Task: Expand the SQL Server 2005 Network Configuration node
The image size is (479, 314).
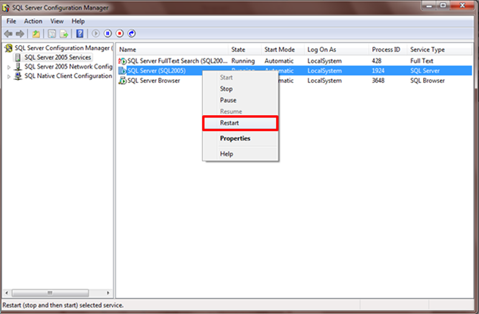Action: (8, 67)
